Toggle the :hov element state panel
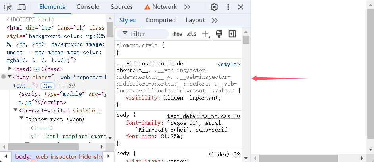 click(x=177, y=34)
